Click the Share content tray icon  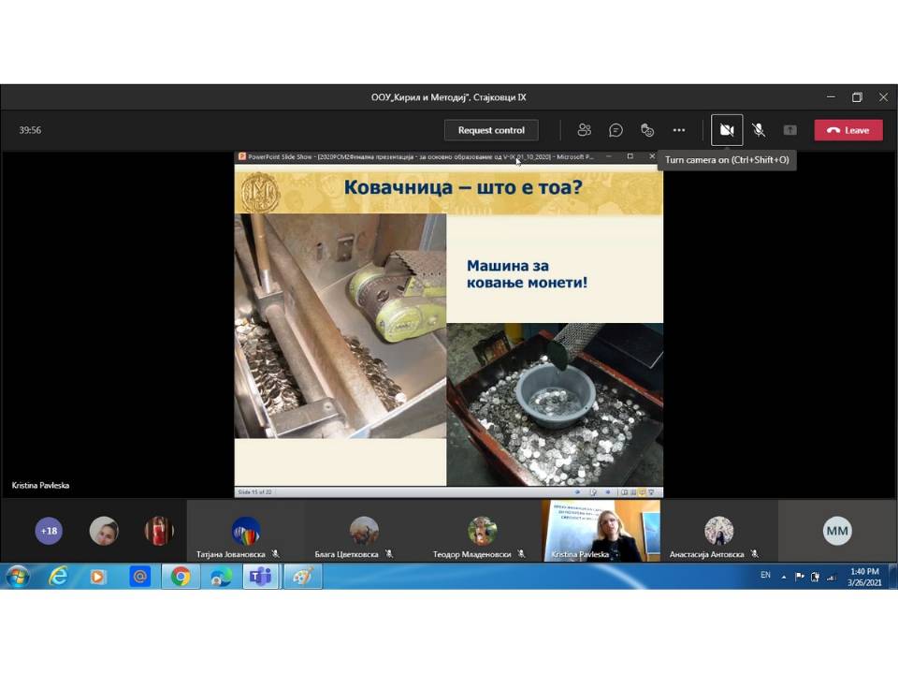[789, 130]
